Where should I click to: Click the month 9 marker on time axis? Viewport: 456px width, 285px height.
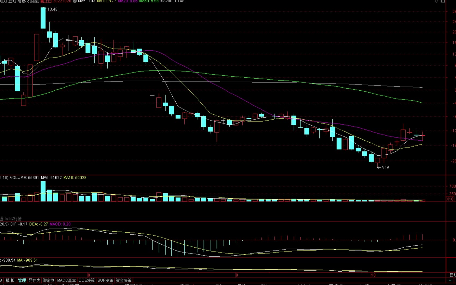237,275
